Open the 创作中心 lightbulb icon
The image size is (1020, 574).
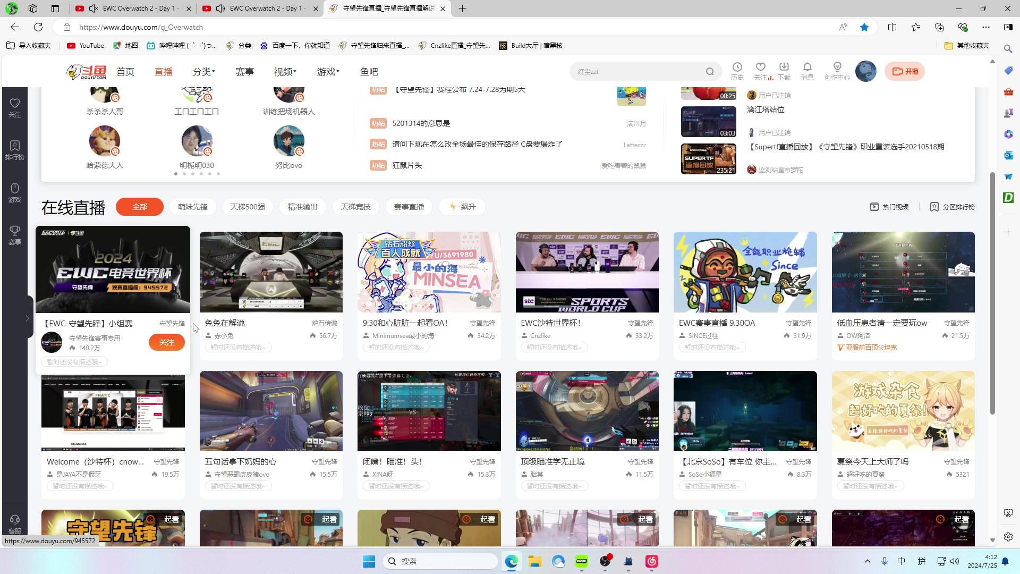click(837, 71)
